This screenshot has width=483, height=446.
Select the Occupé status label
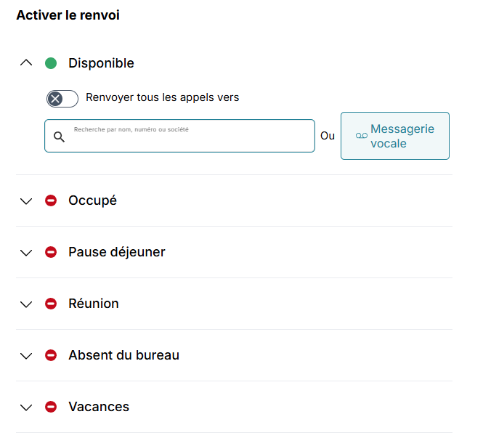[92, 200]
